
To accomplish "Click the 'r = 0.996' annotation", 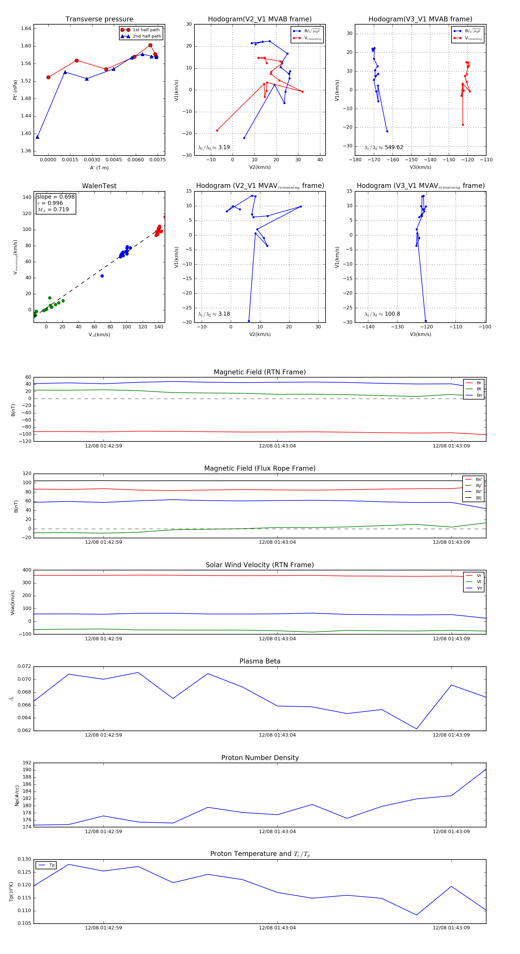I will click(50, 203).
